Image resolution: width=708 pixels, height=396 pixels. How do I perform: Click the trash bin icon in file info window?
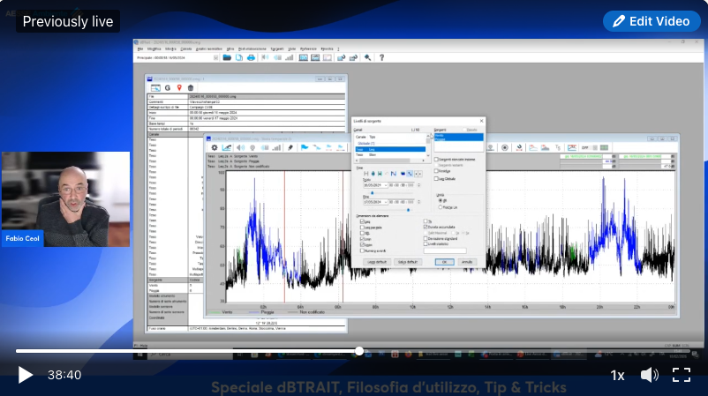pos(191,88)
